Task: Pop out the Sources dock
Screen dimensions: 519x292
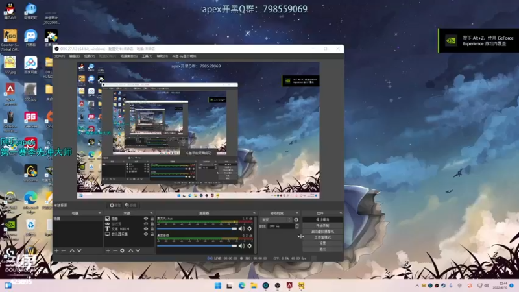Action: point(151,213)
